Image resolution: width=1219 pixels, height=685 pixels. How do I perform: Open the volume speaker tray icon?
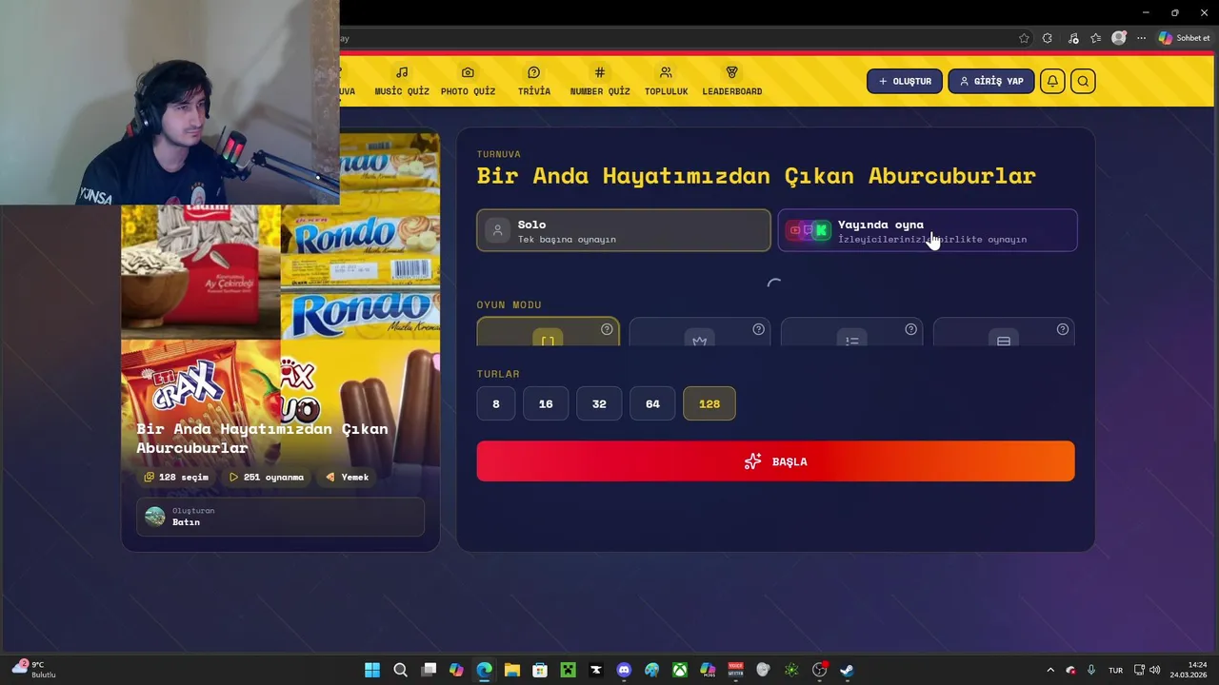pyautogui.click(x=1154, y=670)
